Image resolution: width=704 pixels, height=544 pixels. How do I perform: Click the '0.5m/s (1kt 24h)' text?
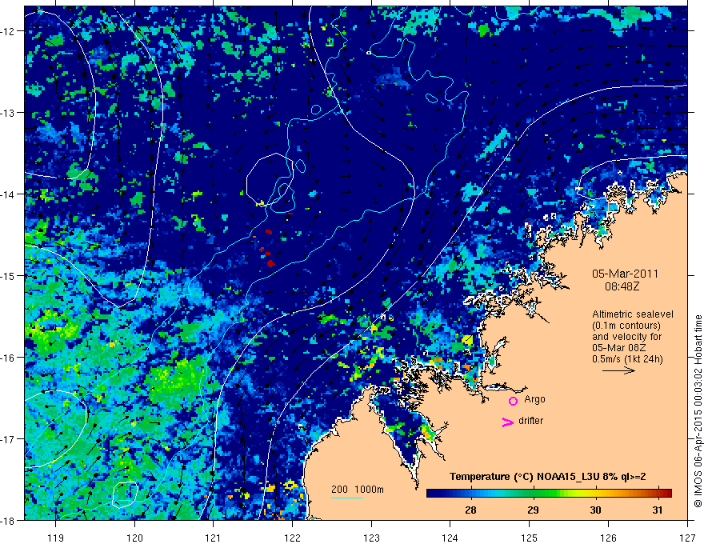(627, 359)
